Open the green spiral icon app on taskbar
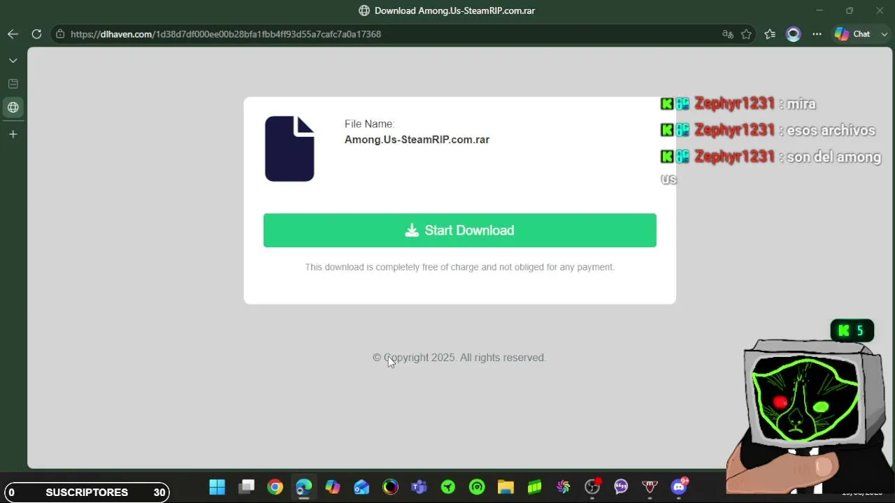 click(x=477, y=487)
